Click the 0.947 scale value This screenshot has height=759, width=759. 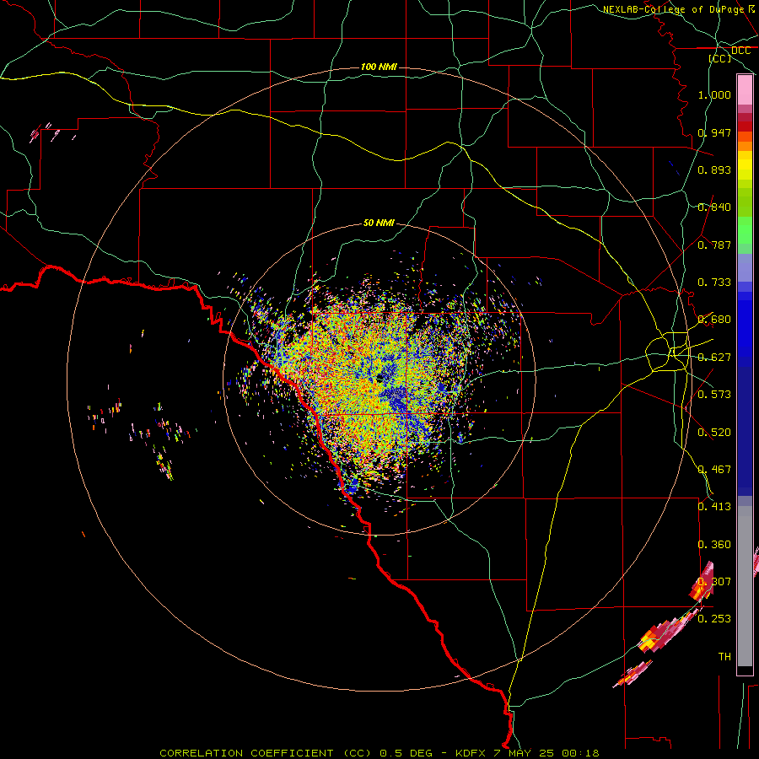point(714,132)
